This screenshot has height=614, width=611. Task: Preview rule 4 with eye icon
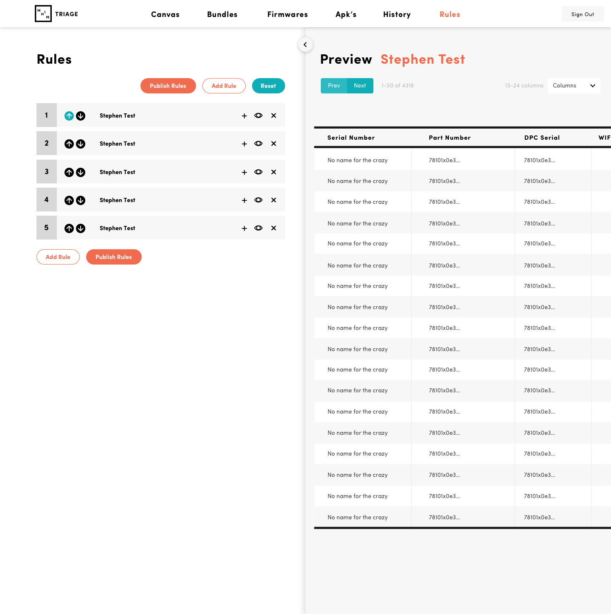click(x=258, y=200)
